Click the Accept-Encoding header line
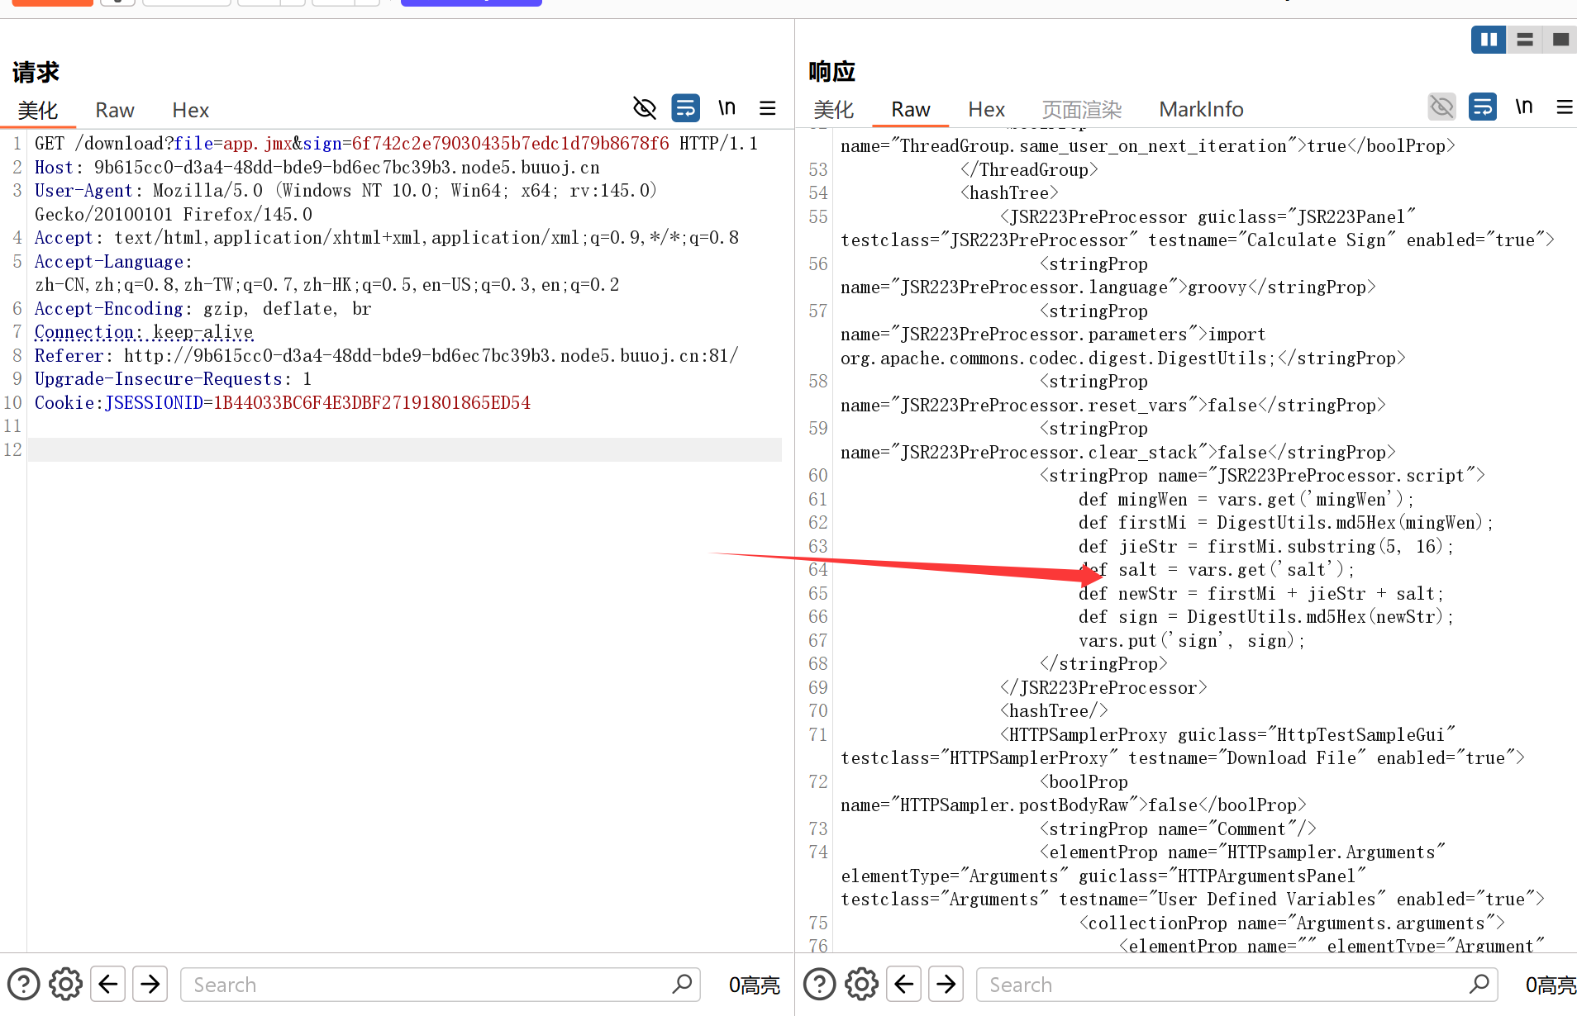This screenshot has width=1577, height=1016. pyautogui.click(x=203, y=309)
